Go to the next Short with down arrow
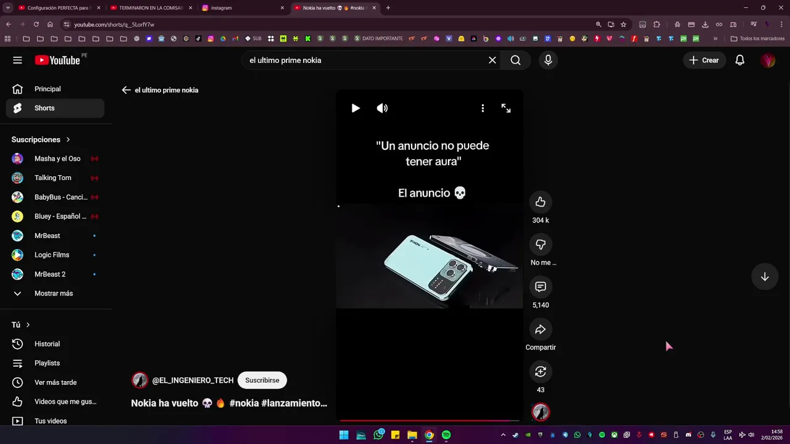Viewport: 790px width, 444px height. tap(765, 277)
